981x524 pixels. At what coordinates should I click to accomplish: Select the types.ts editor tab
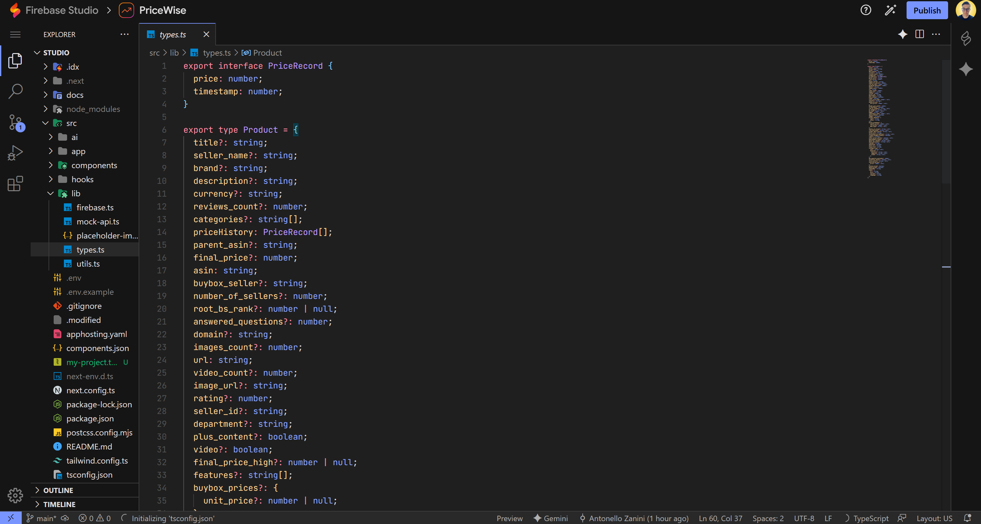tap(172, 35)
